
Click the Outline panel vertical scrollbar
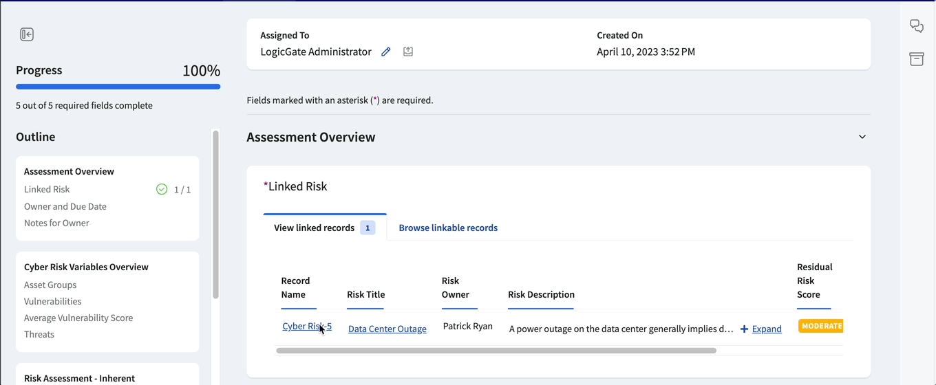[215, 214]
